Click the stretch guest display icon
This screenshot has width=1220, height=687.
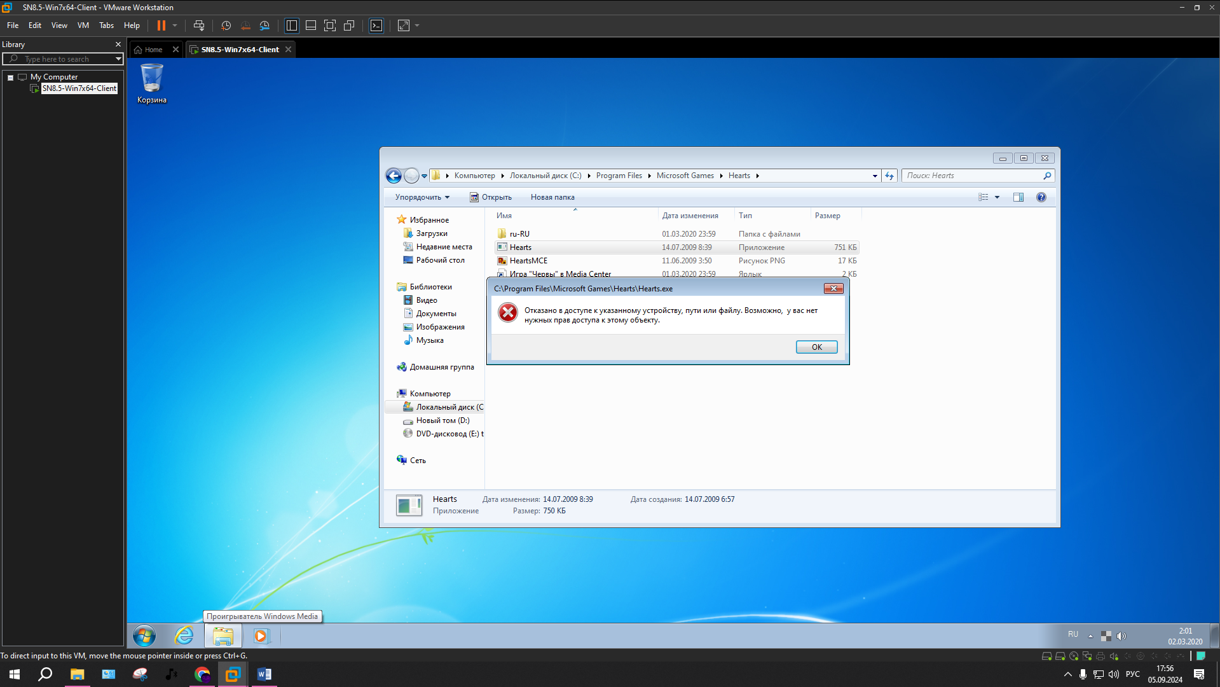(x=404, y=25)
